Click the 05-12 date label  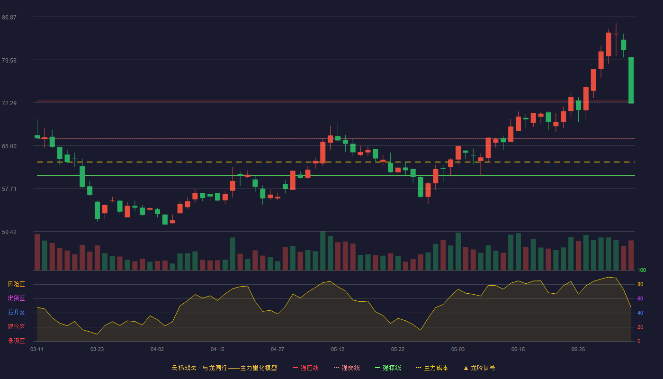click(338, 349)
